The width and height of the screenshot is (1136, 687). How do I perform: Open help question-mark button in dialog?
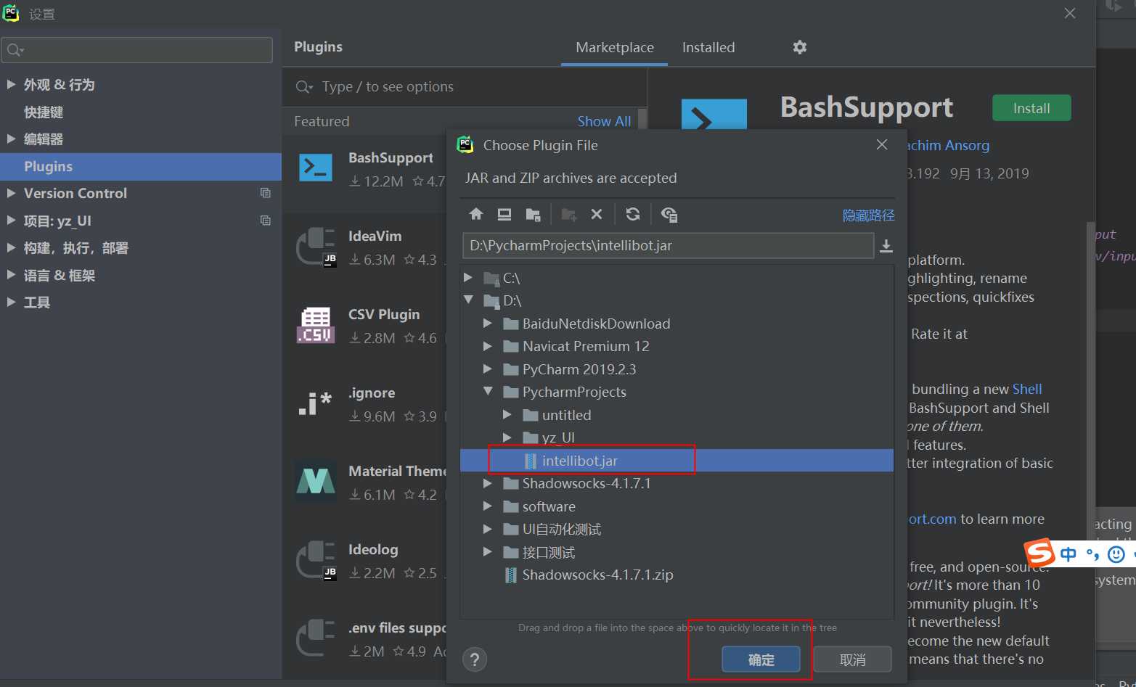click(475, 659)
